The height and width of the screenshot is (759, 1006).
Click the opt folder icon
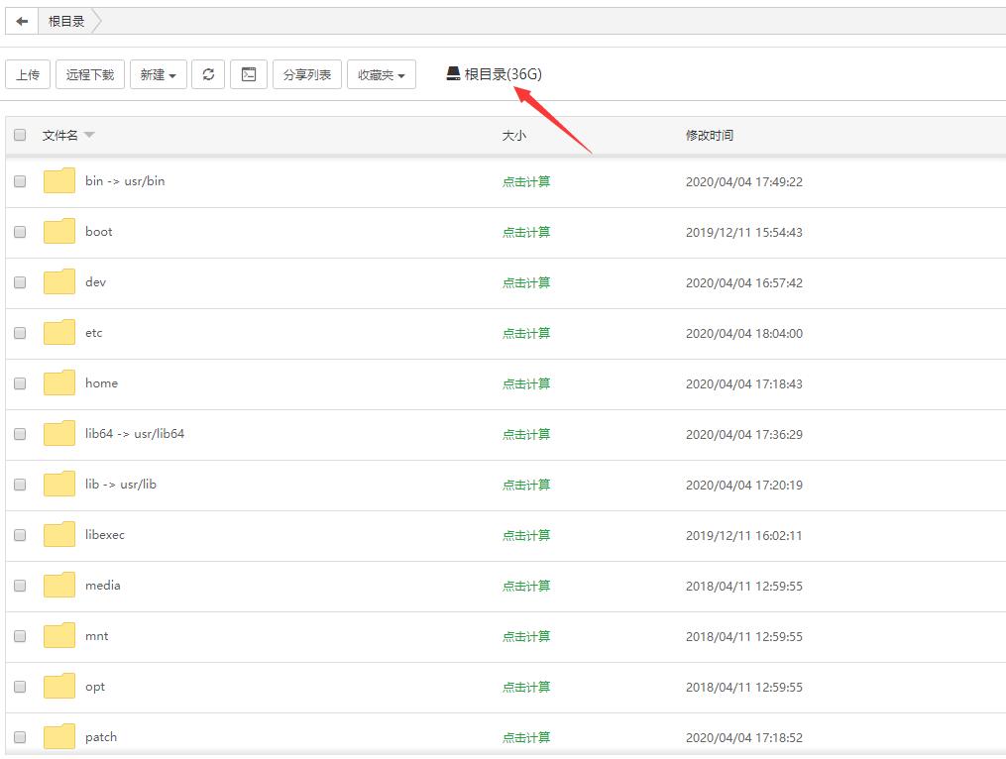coord(59,687)
